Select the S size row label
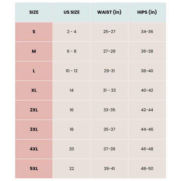181x181 pixels. click(x=34, y=32)
